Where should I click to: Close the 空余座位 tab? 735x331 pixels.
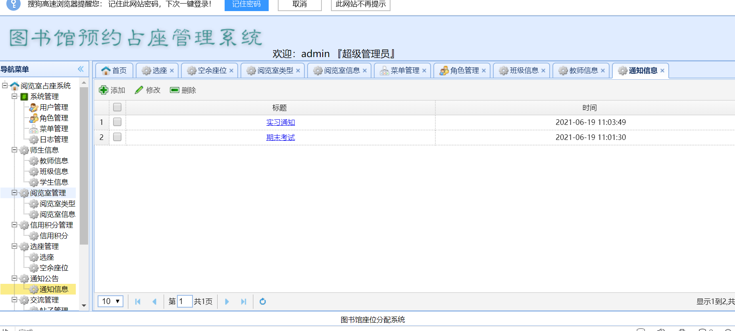231,71
